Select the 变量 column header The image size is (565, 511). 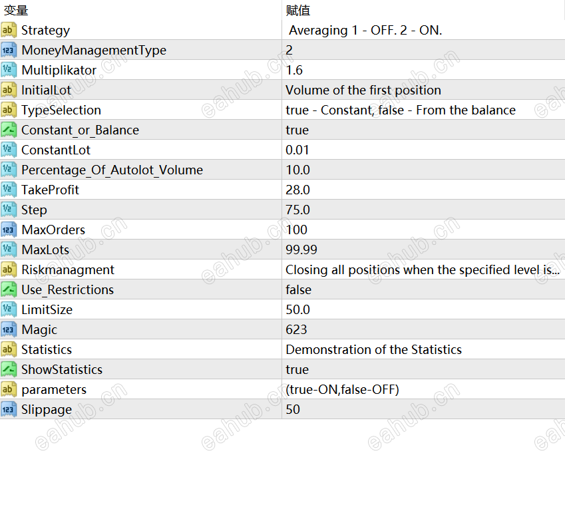point(16,11)
